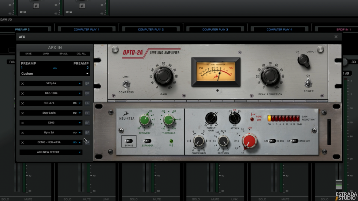Click the GR/Output meter selector knob
Screen dimensions: 358x201
click(x=304, y=60)
